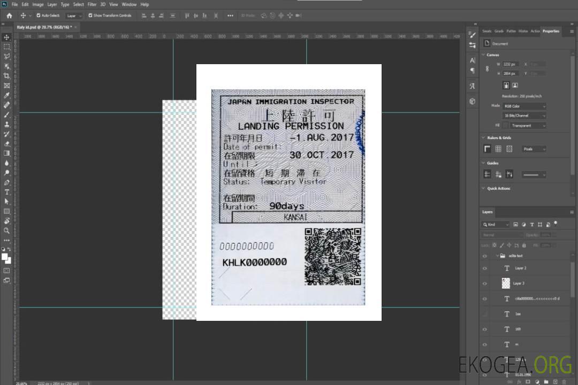
Task: Open the Image menu
Action: [x=37, y=4]
